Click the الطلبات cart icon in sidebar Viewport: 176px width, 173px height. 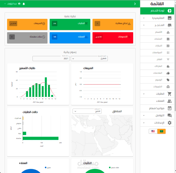(169, 94)
